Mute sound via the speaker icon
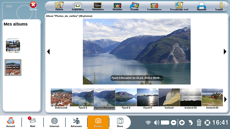The width and height of the screenshot is (230, 129). 157,123
